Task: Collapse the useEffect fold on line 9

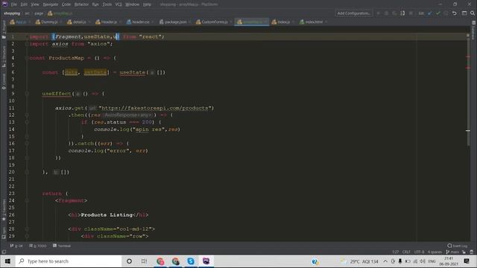Action: pos(27,94)
